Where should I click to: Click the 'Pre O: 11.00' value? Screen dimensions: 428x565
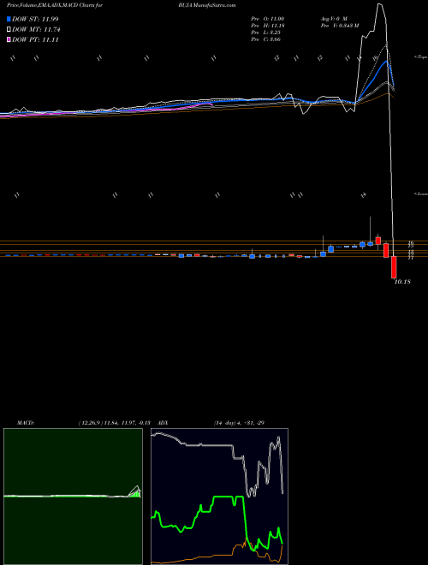point(266,18)
